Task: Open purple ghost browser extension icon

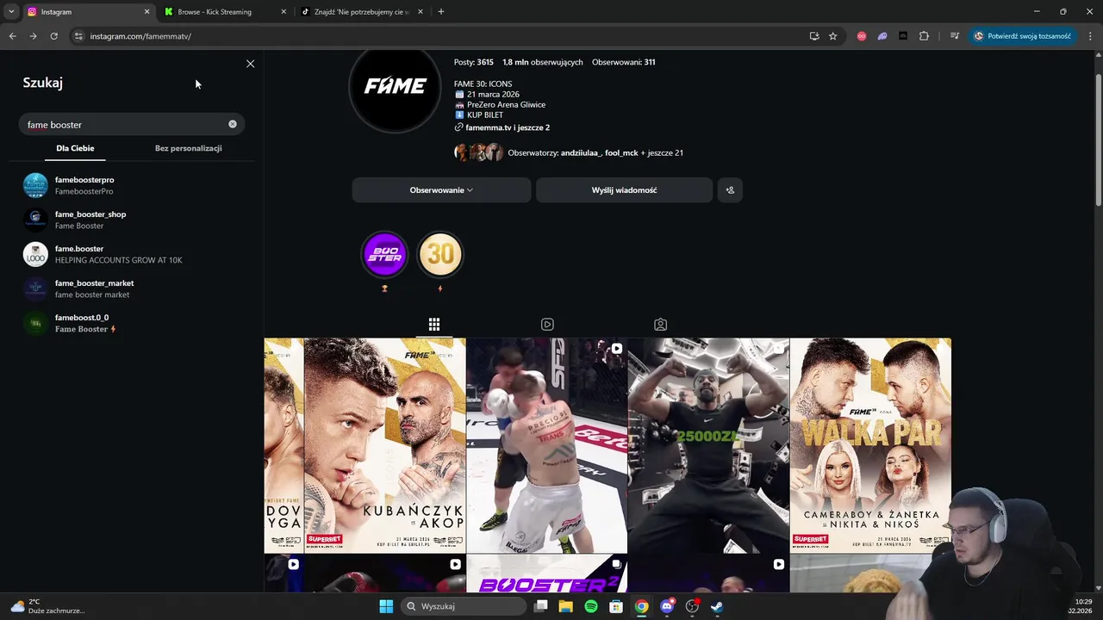Action: [x=882, y=36]
